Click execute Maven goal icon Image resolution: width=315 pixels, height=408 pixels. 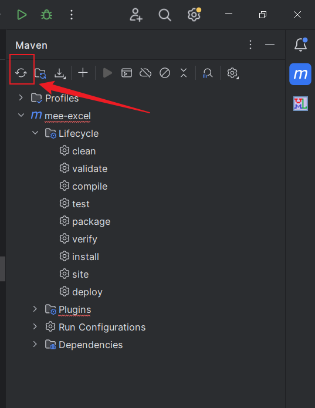pyautogui.click(x=127, y=73)
